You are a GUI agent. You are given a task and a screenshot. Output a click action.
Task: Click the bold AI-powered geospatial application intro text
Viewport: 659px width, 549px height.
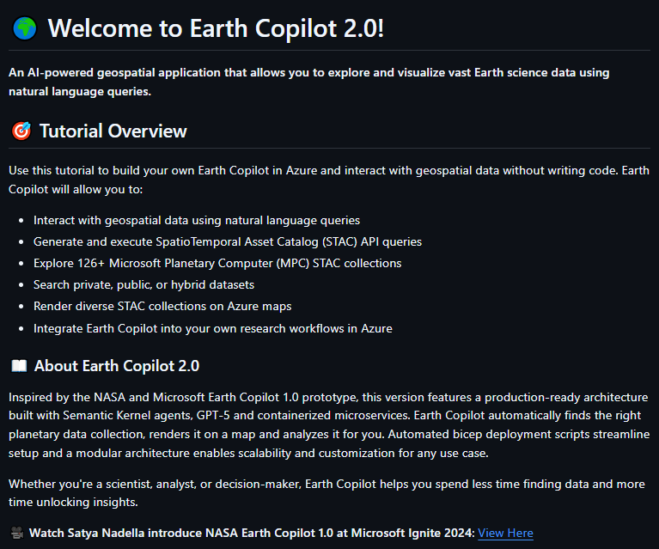pos(308,82)
